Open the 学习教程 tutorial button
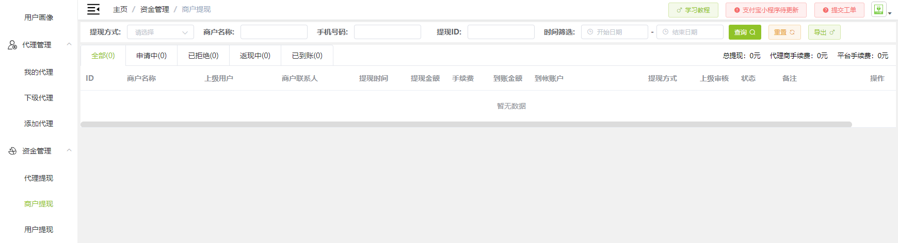 (x=693, y=10)
